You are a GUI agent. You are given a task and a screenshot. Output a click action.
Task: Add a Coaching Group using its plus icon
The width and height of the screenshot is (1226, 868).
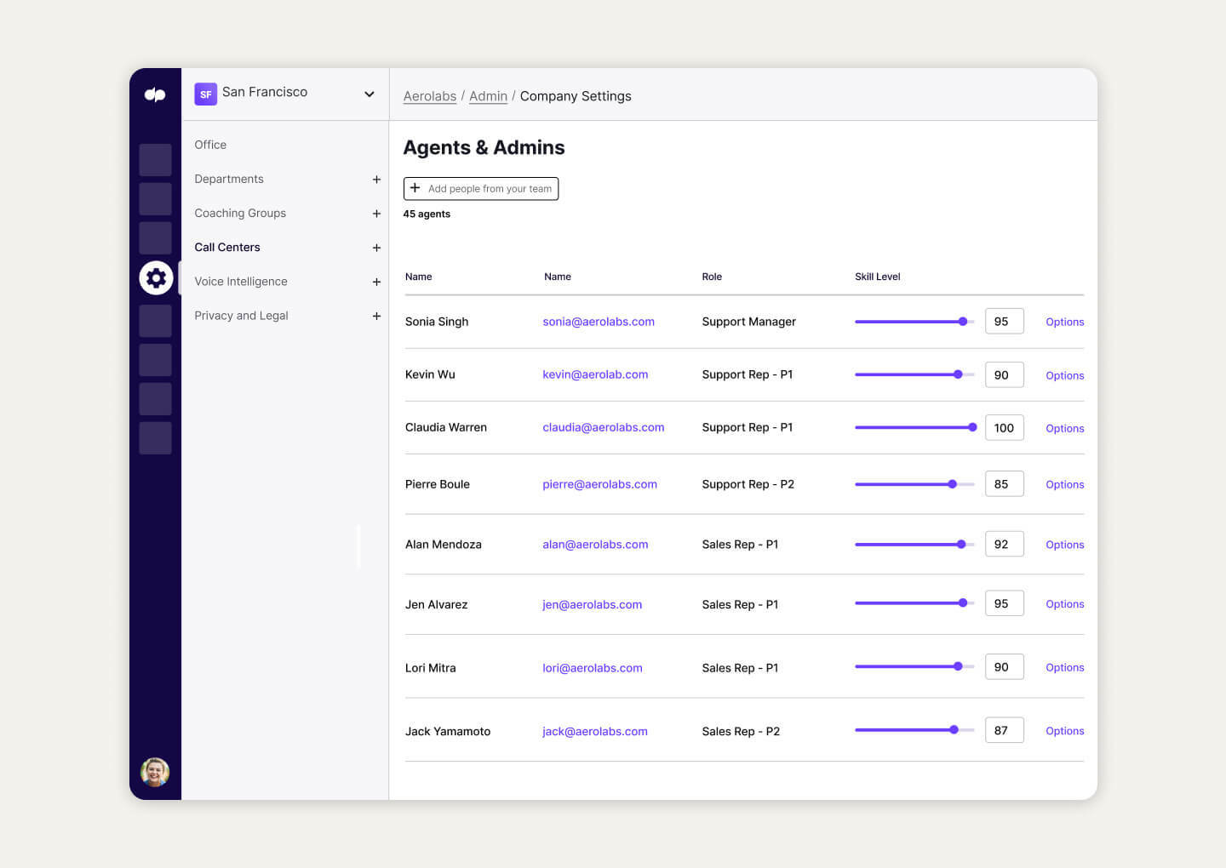[x=376, y=213]
